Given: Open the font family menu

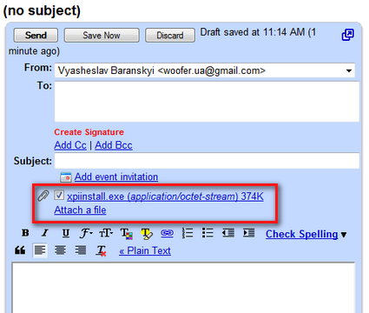Looking at the screenshot, I should click(x=86, y=233).
